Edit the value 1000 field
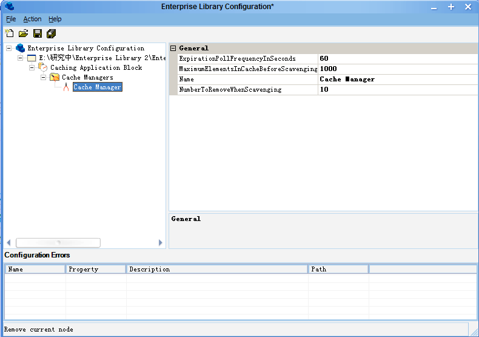Screen dimensions: 479x337 pyautogui.click(x=397, y=69)
